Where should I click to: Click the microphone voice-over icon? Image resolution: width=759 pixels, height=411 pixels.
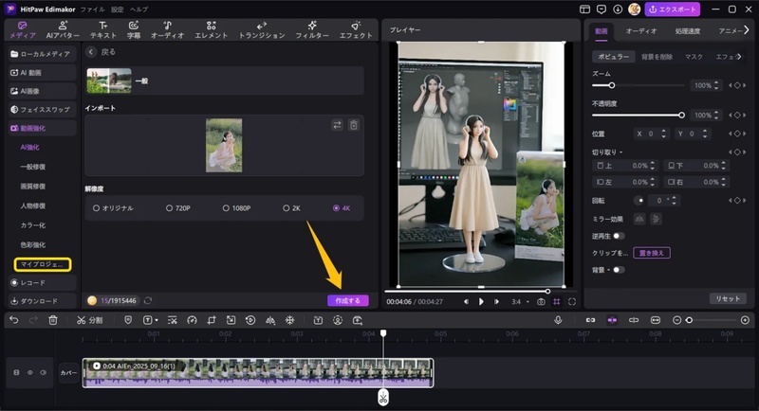[559, 320]
